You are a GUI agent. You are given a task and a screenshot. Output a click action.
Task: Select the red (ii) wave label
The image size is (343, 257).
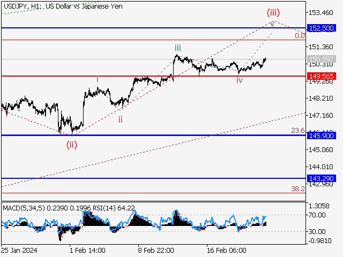(x=72, y=145)
